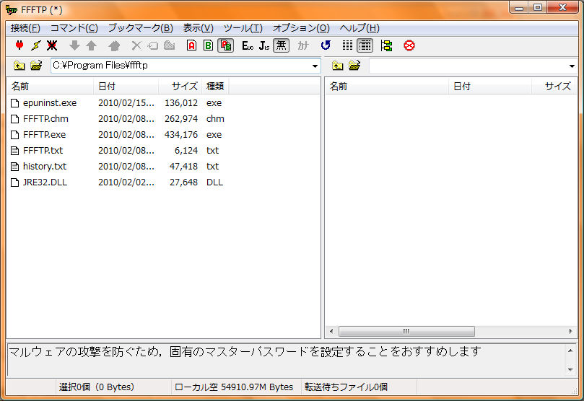Select Binary transfer mode B icon
This screenshot has height=401, width=584.
pos(208,45)
